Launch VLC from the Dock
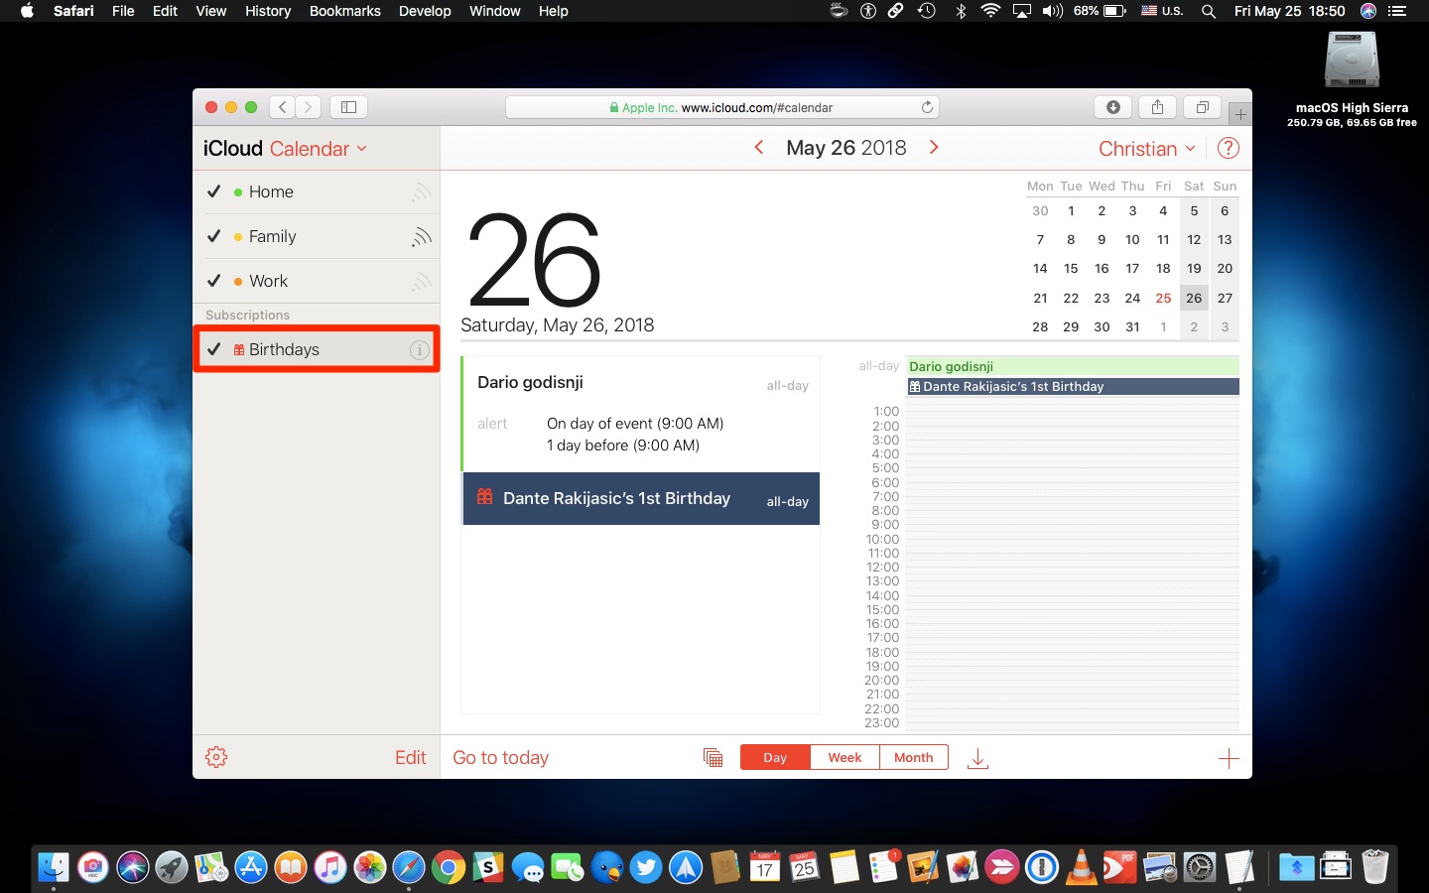This screenshot has width=1429, height=893. coord(1081,867)
